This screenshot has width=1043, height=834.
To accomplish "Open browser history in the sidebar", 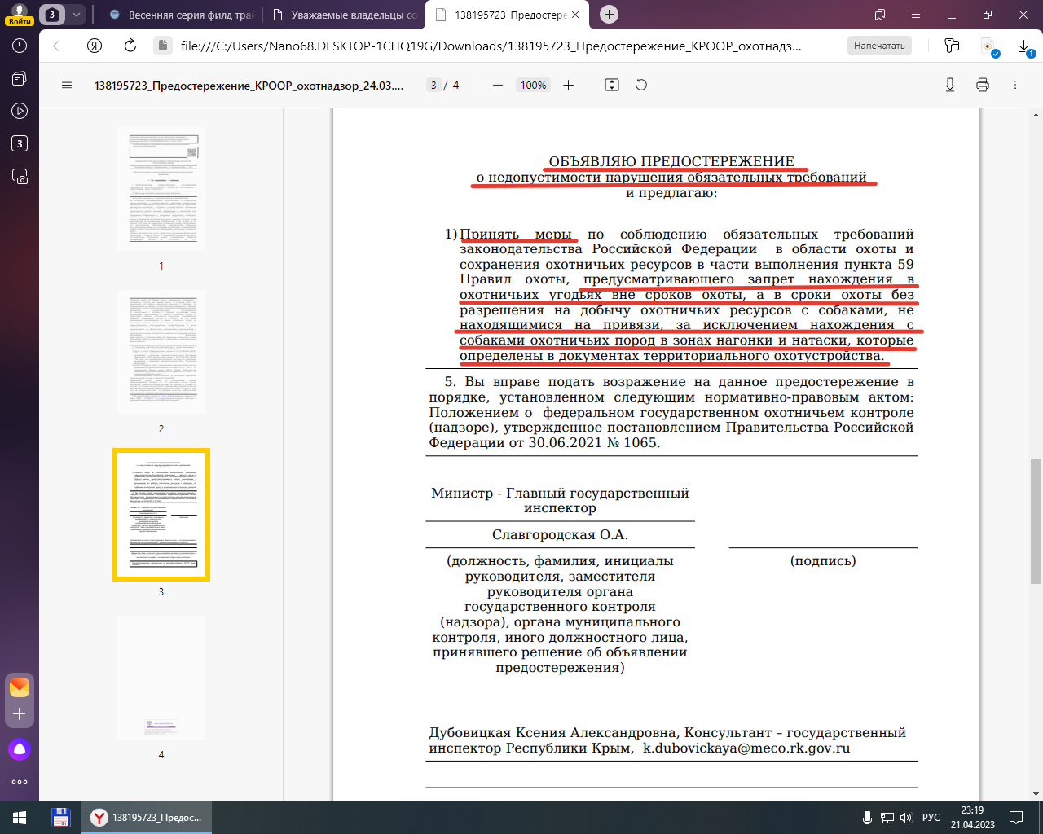I will point(20,46).
